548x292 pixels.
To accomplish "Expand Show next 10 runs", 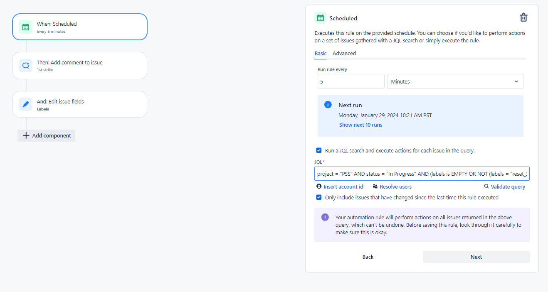I will (360, 125).
